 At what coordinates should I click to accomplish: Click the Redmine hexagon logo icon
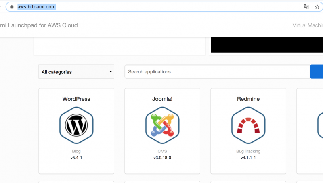point(248,125)
